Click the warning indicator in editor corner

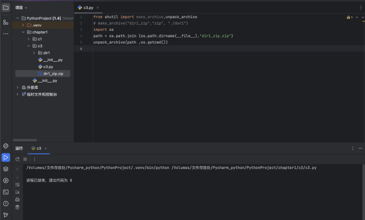point(350,17)
